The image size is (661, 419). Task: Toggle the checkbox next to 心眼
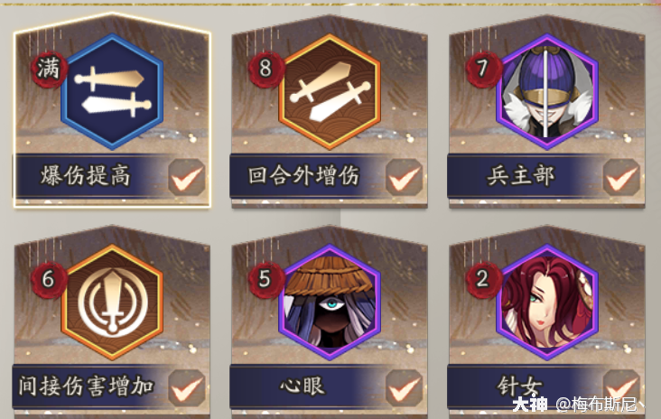point(405,388)
